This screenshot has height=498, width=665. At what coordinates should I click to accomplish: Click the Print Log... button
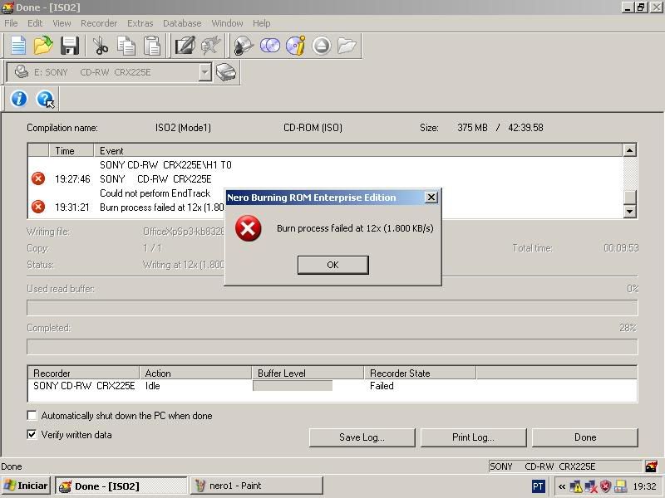[x=473, y=437]
